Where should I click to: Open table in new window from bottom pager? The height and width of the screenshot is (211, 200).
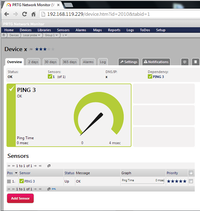(49, 189)
